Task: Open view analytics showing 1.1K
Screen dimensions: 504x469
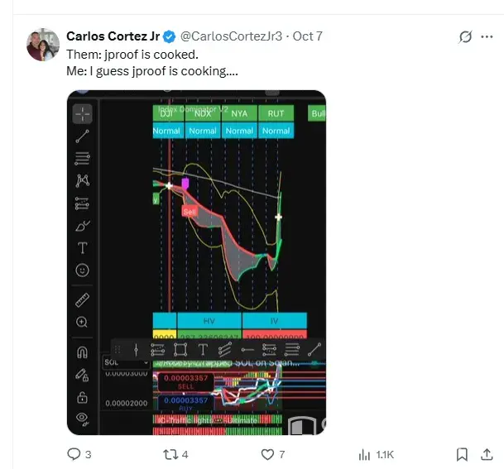Action: (x=365, y=454)
